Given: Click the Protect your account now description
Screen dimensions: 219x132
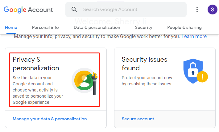Looking at the screenshot, I should click(147, 81).
